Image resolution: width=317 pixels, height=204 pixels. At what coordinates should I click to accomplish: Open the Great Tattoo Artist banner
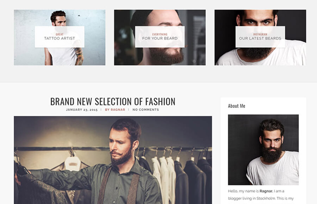click(x=60, y=37)
